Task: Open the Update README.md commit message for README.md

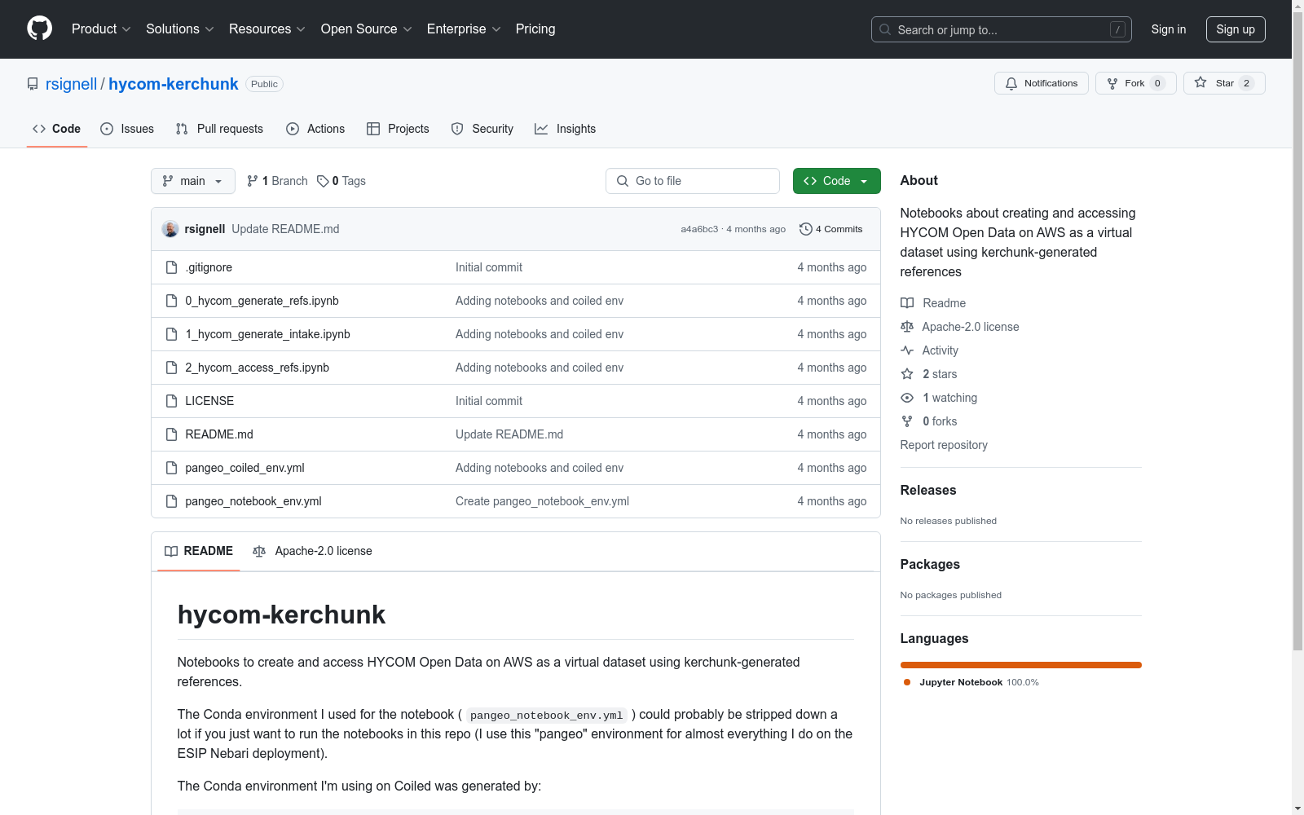Action: [x=509, y=434]
